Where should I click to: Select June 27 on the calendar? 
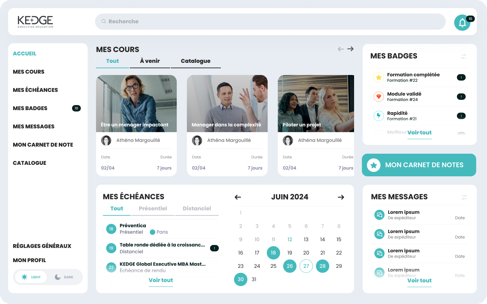(x=306, y=266)
